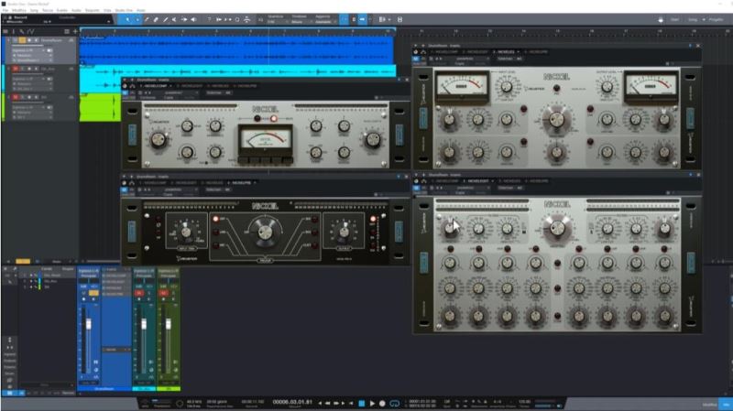Click the fader on the green mixer channel
733x411 pixels.
click(x=169, y=324)
